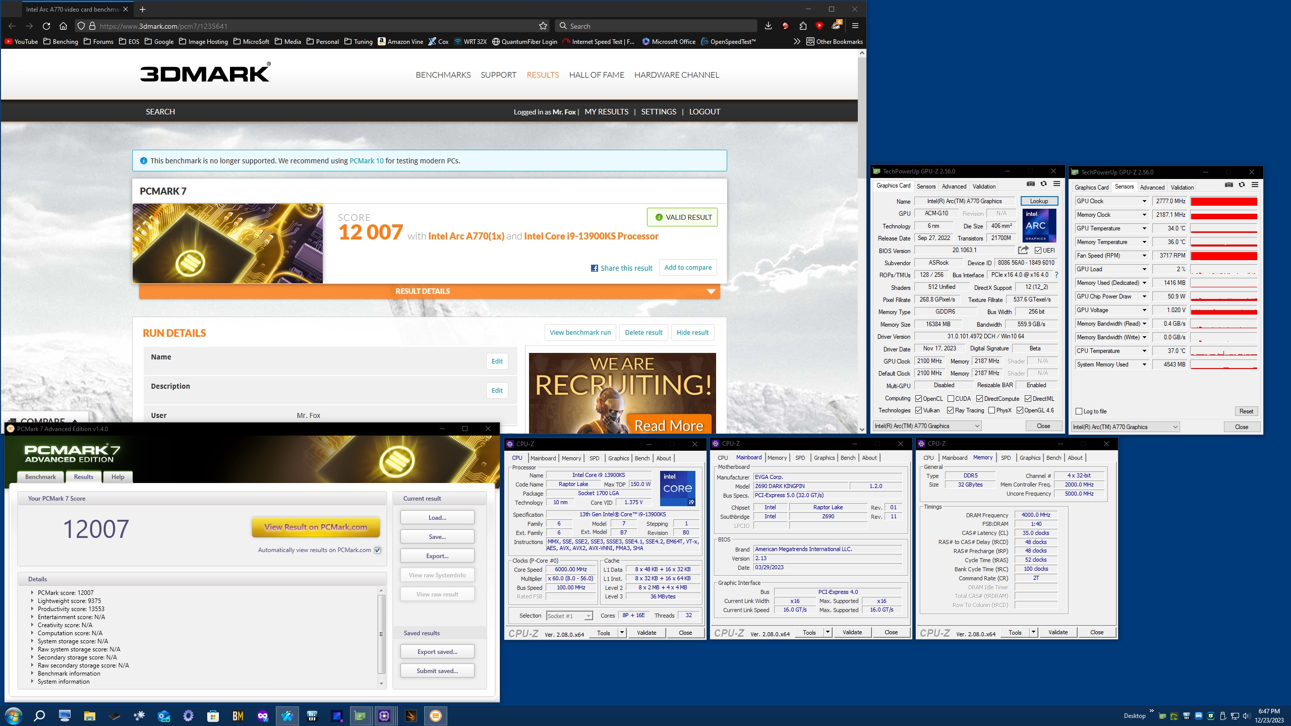Image resolution: width=1291 pixels, height=726 pixels.
Task: Open CPU-Z Socket #1 selection dropdown
Action: (569, 616)
